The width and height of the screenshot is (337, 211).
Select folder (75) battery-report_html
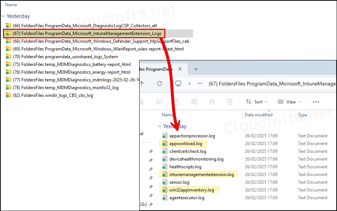pos(72,64)
